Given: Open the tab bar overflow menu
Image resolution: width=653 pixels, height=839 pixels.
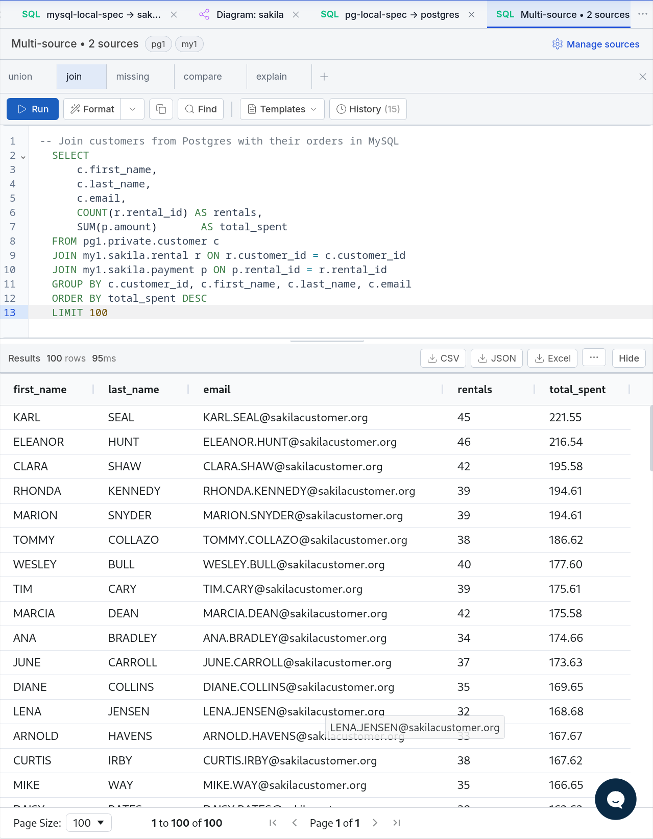Looking at the screenshot, I should click(x=643, y=14).
